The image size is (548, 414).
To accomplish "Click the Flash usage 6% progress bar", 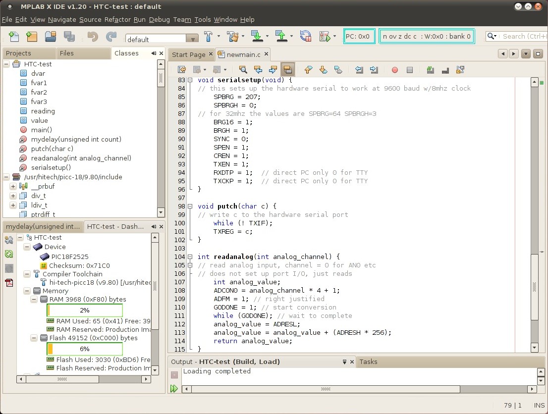I will coord(85,349).
